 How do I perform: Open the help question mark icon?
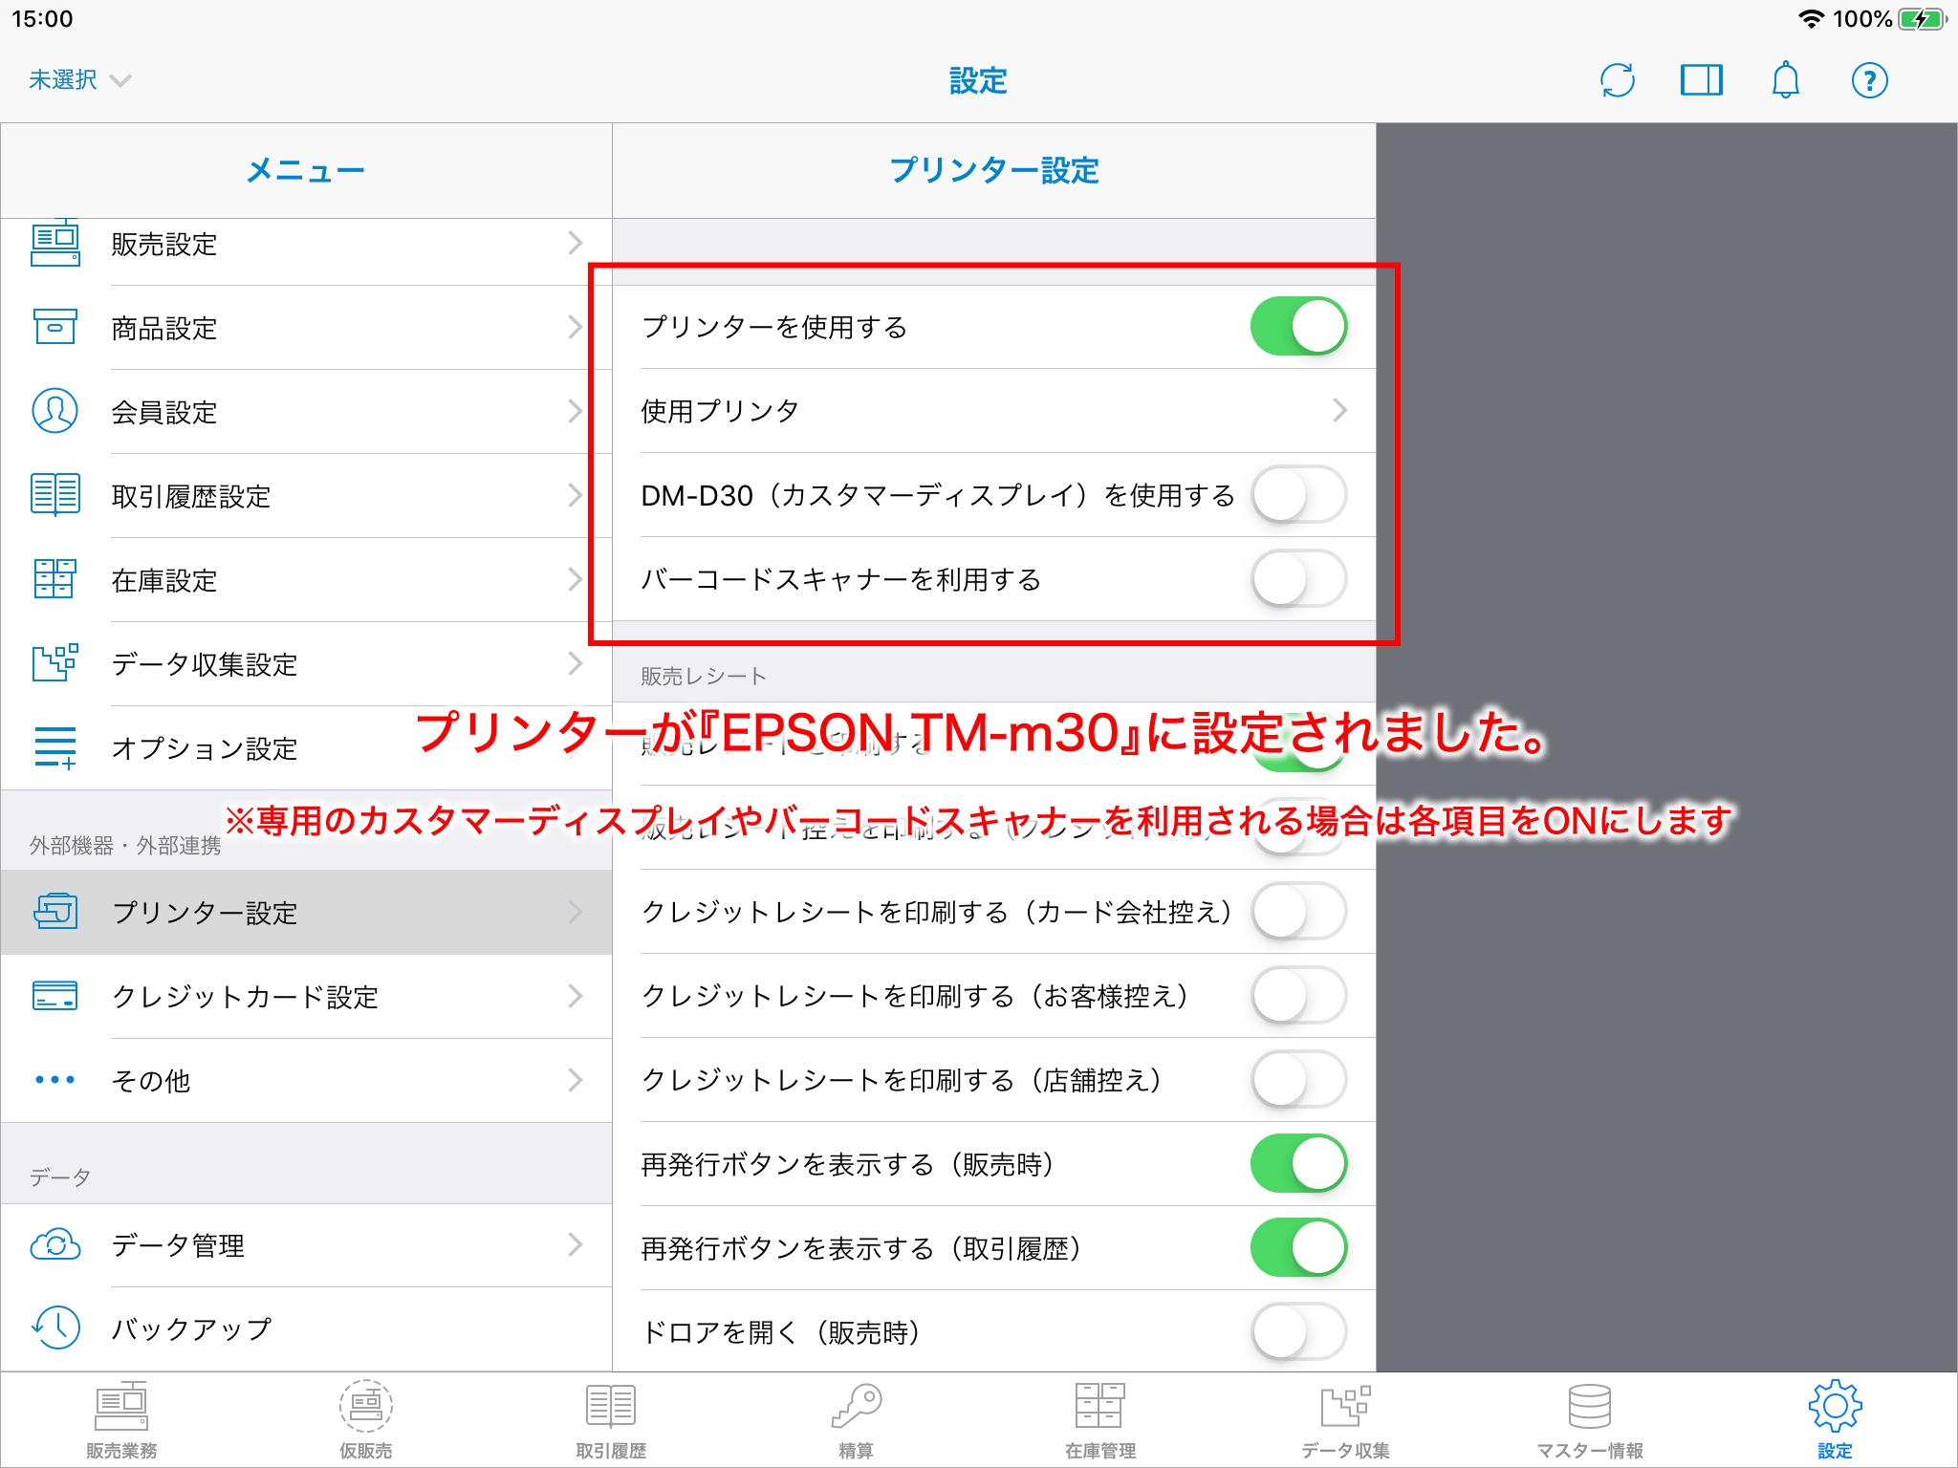(x=1869, y=80)
